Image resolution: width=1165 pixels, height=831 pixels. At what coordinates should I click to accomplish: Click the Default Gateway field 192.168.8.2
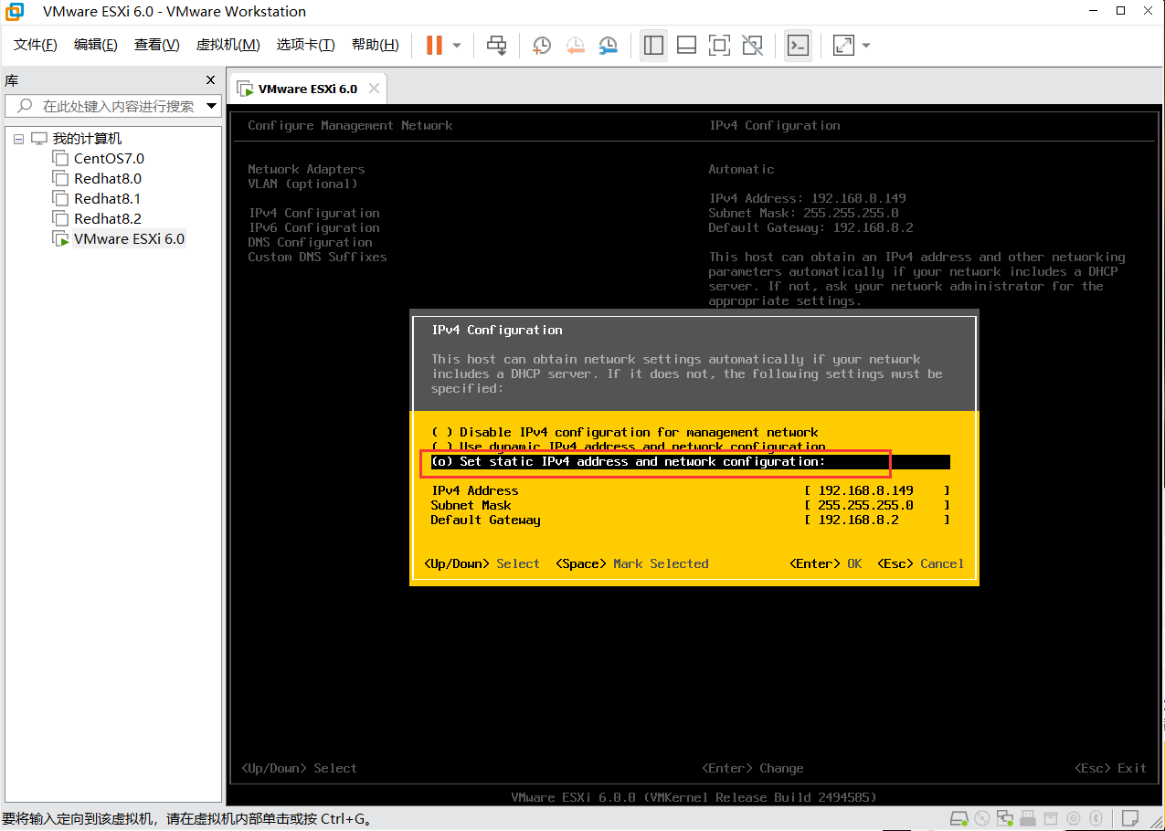click(x=877, y=520)
